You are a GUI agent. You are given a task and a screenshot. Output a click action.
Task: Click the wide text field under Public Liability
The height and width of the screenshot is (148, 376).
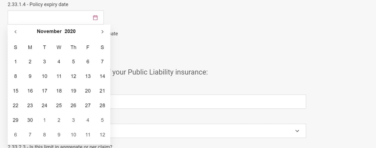[x=208, y=102]
